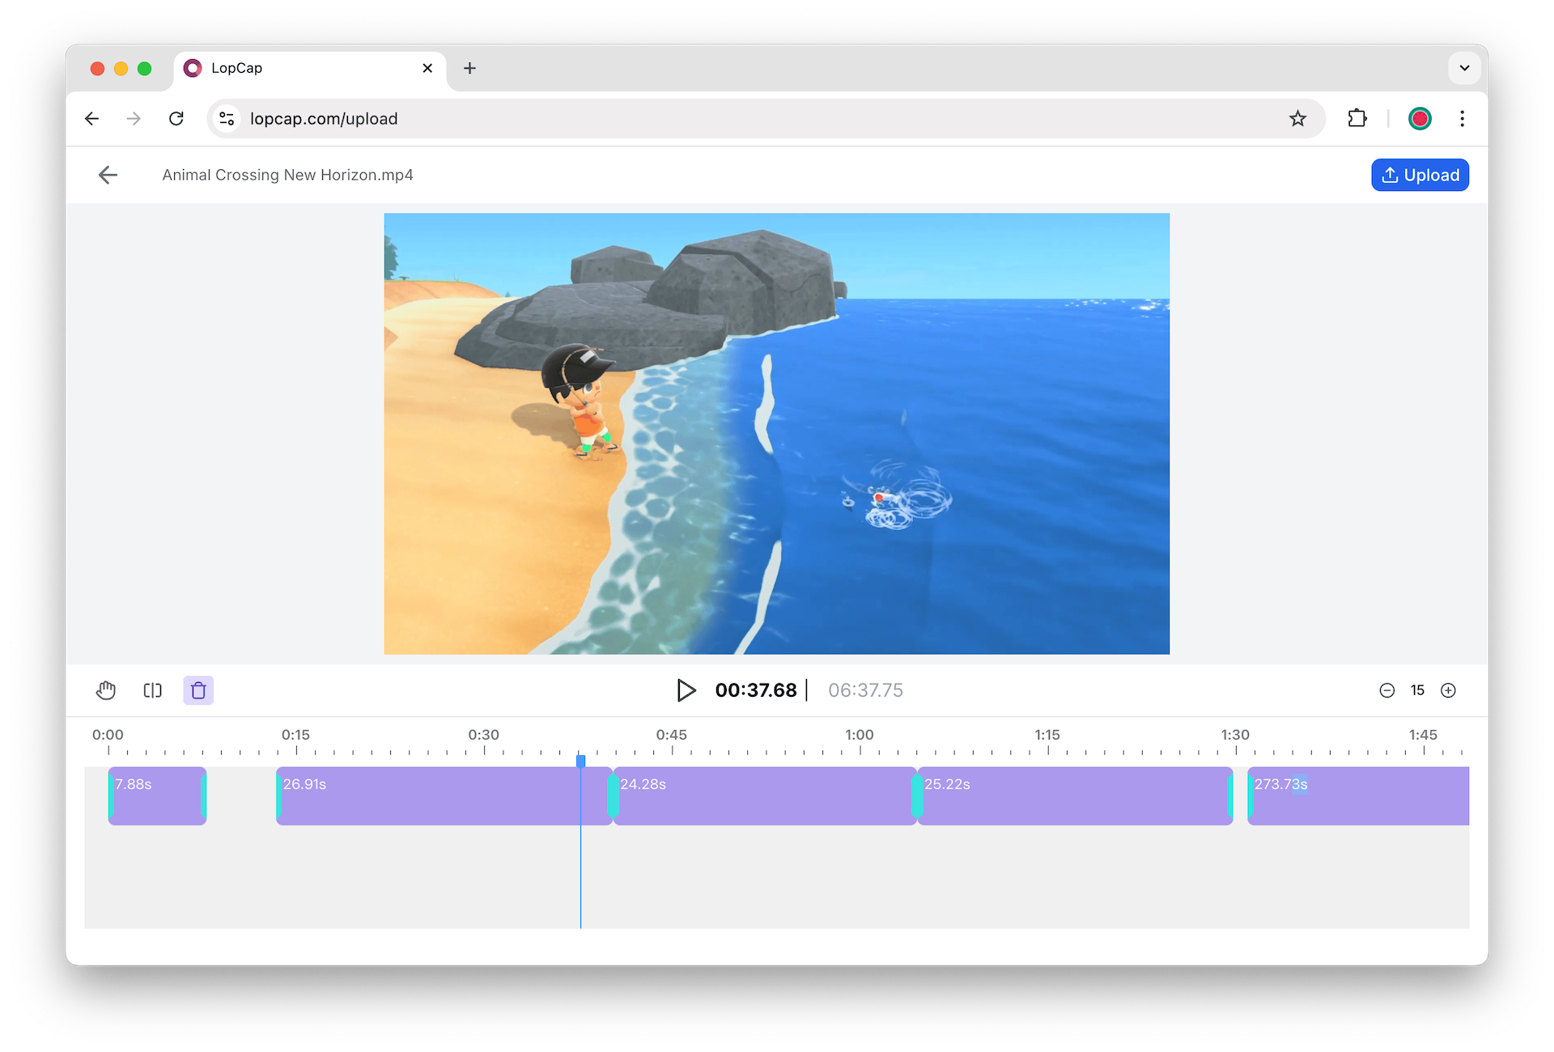This screenshot has height=1052, width=1554.
Task: Click the total duration 06:37.75
Action: [865, 690]
